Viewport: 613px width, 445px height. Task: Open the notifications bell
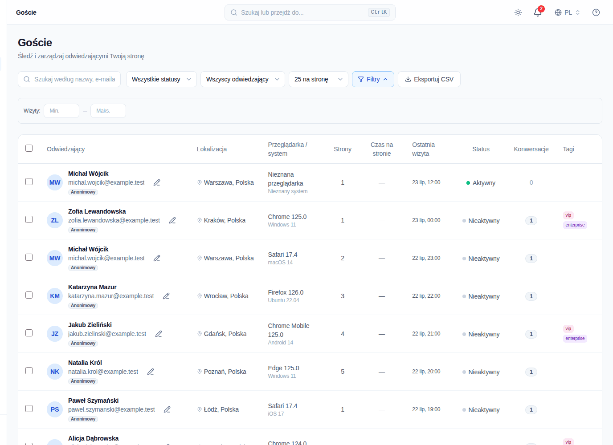pyautogui.click(x=538, y=12)
